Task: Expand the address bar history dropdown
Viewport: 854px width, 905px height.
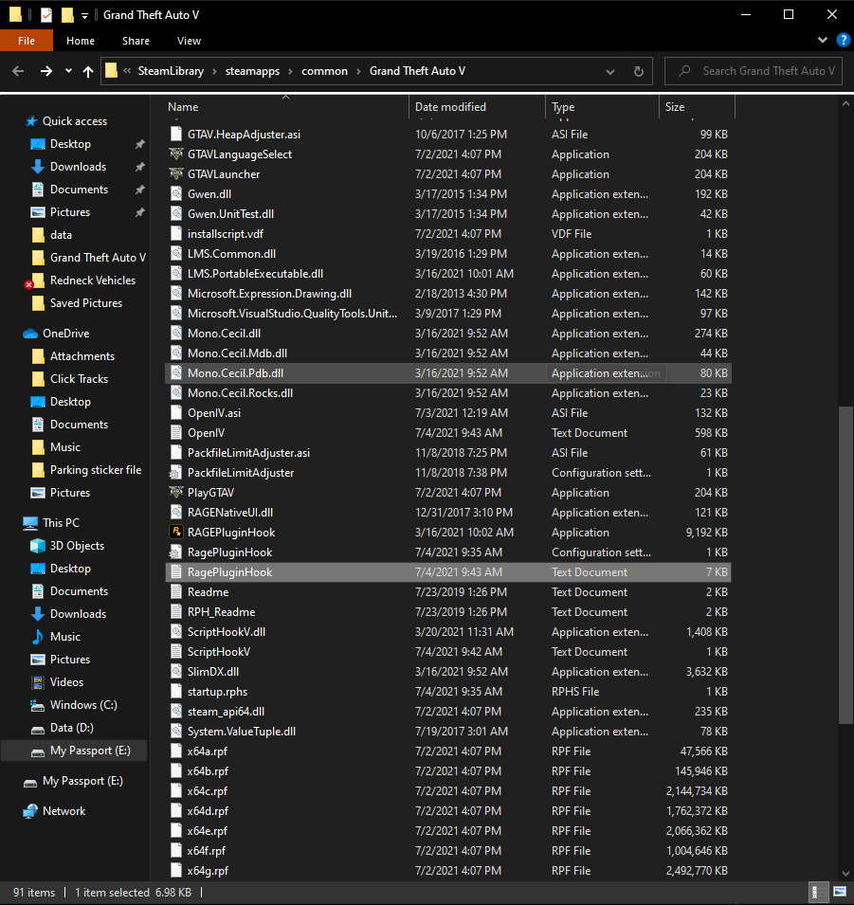Action: click(x=612, y=72)
